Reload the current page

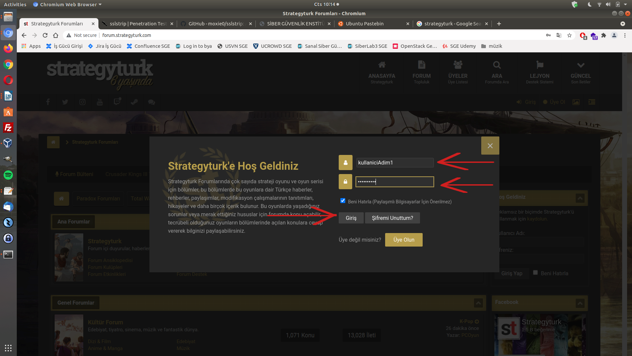(45, 35)
